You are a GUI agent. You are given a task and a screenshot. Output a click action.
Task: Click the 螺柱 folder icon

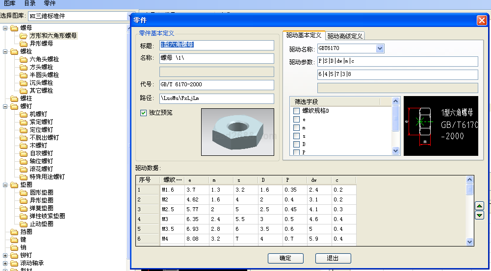14,99
